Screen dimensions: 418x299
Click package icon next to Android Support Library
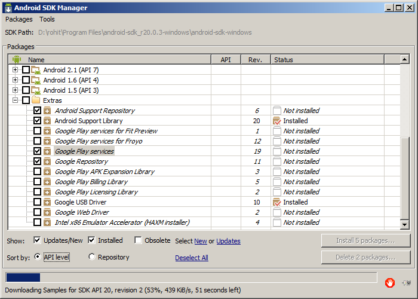[47, 121]
